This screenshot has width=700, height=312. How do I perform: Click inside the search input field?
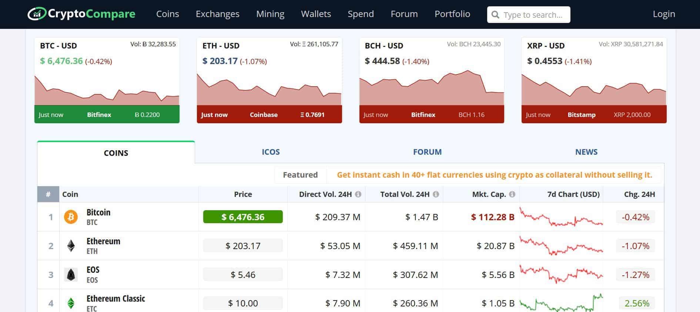pos(532,15)
